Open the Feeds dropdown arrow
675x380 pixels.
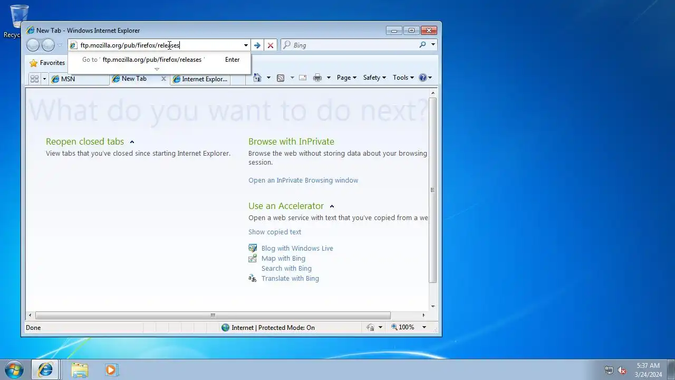(x=292, y=78)
